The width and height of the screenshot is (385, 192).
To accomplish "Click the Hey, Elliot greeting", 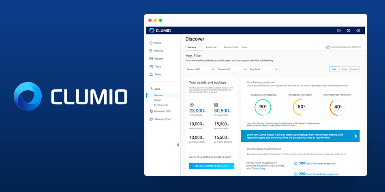I will (x=193, y=56).
